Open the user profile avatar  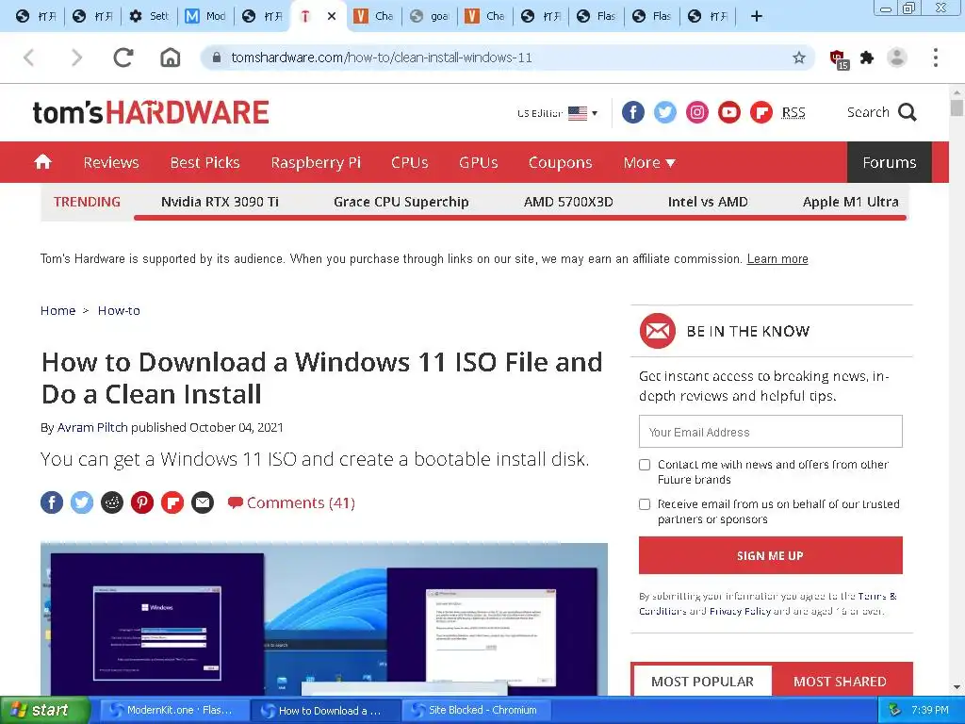(897, 58)
